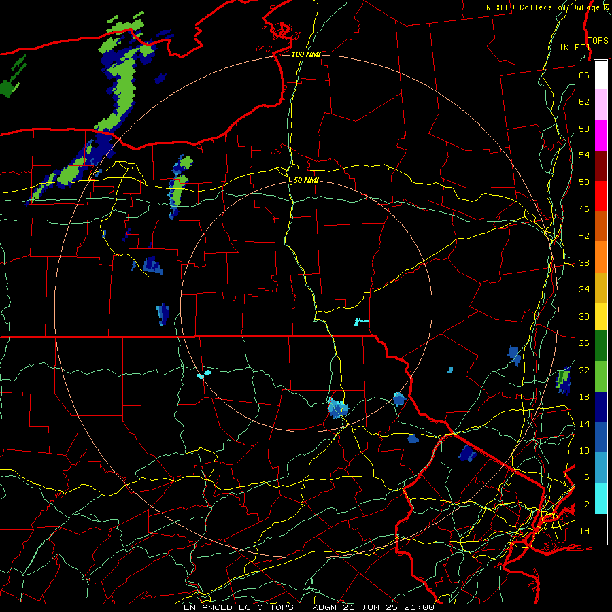This screenshot has width=612, height=612.
Task: Click the white swatch in the tops legend
Action: coord(600,75)
